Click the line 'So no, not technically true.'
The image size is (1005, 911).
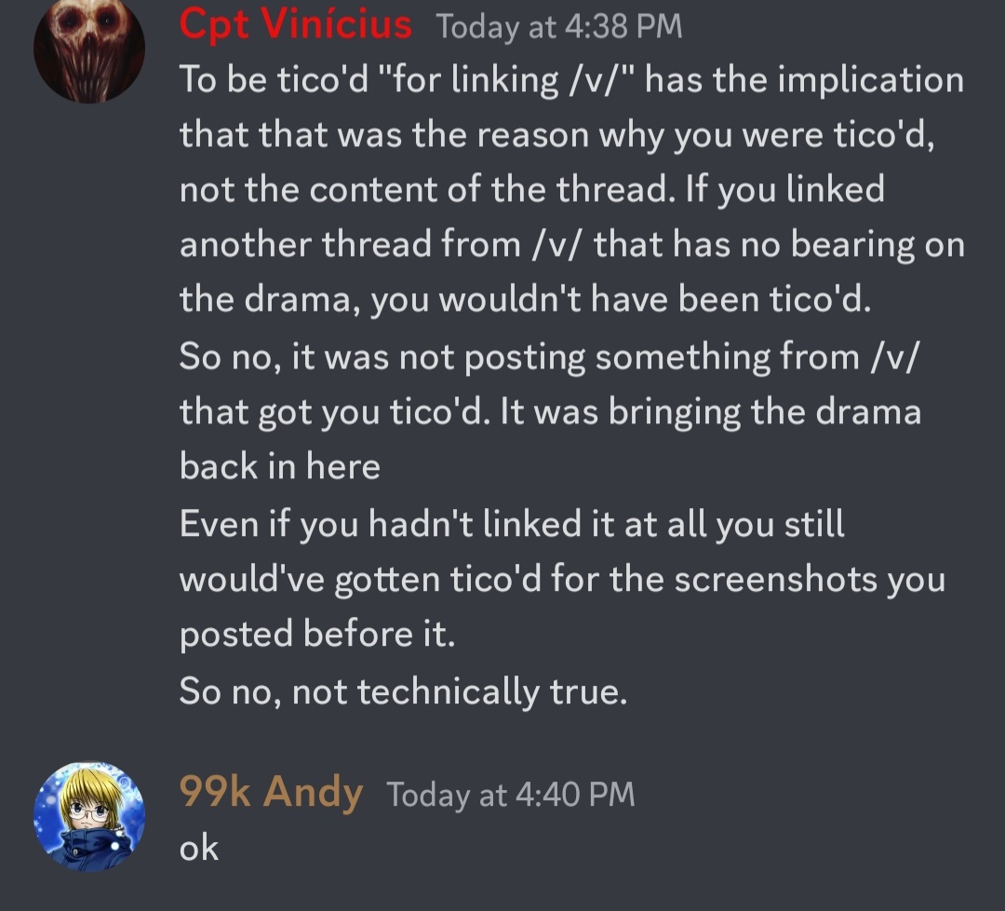point(403,691)
